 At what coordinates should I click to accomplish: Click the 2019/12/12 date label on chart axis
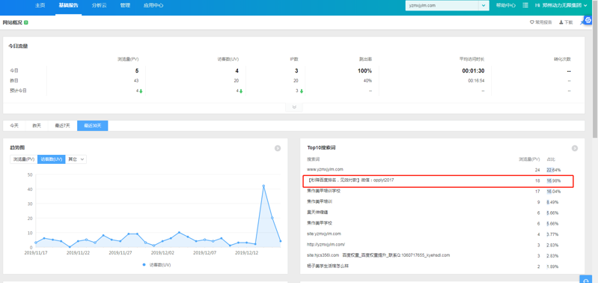246,252
